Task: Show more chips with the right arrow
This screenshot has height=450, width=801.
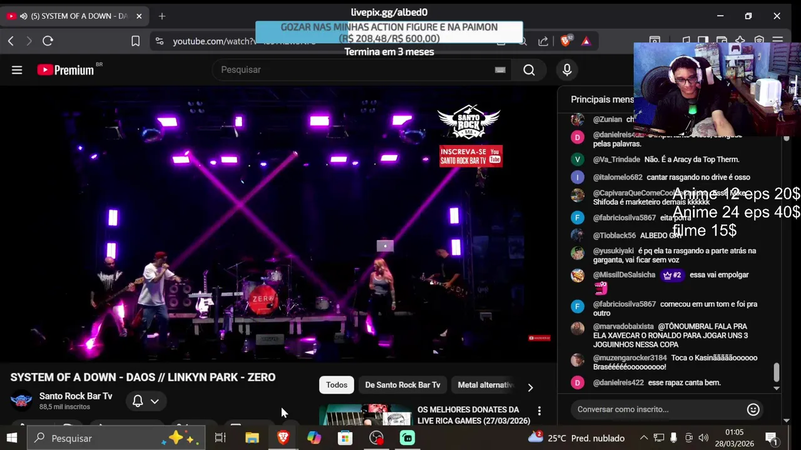Action: coord(530,387)
